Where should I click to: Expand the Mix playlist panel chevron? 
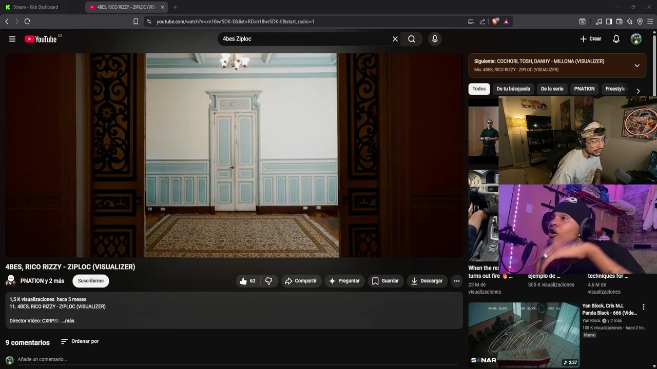637,66
